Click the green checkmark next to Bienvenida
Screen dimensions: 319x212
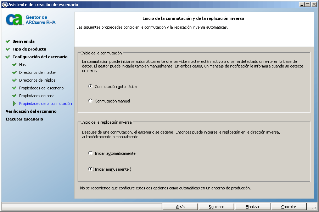point(8,41)
